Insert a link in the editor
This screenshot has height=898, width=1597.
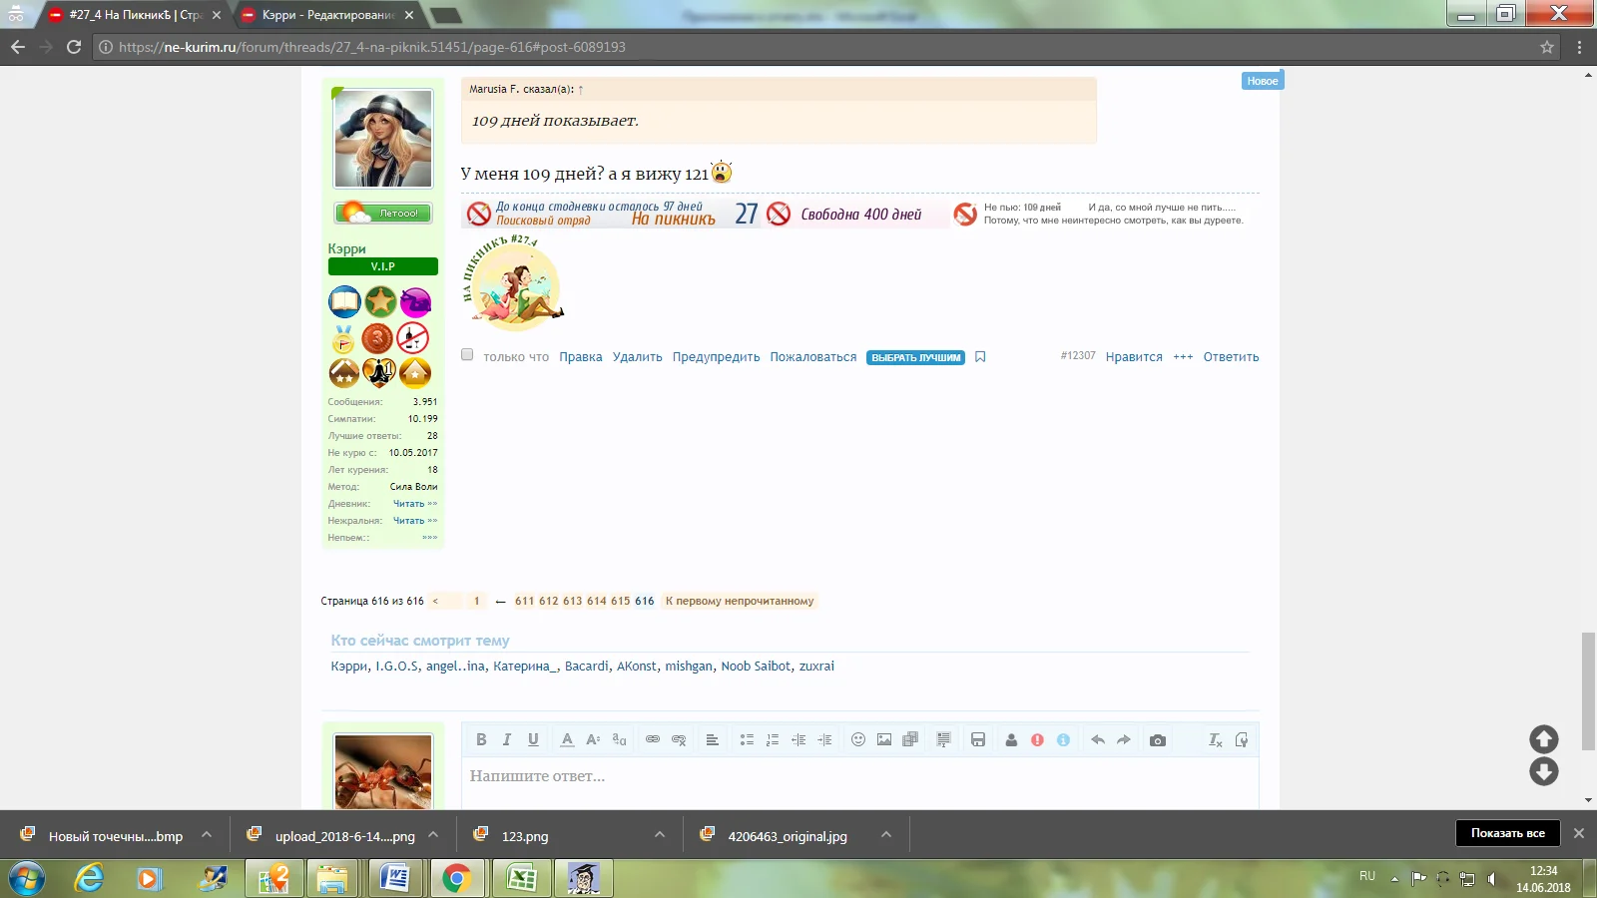653,739
